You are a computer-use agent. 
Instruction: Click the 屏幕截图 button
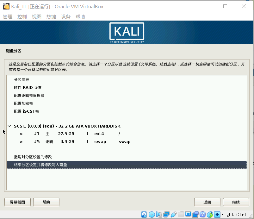(x=17, y=202)
